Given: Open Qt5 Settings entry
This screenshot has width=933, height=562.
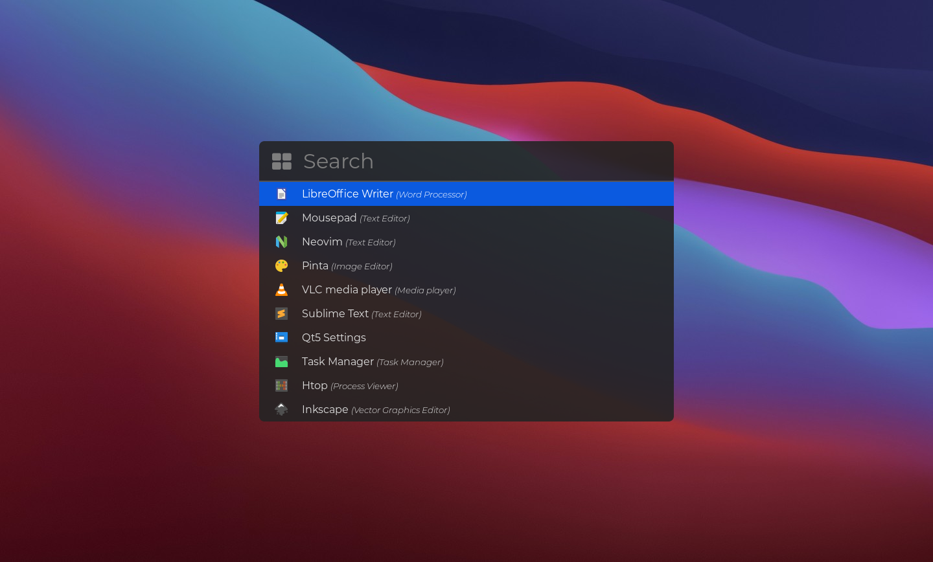Looking at the screenshot, I should [466, 337].
